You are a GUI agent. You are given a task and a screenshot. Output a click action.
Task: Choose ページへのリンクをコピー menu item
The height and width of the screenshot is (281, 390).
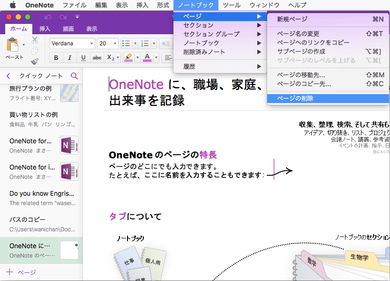coord(328,43)
